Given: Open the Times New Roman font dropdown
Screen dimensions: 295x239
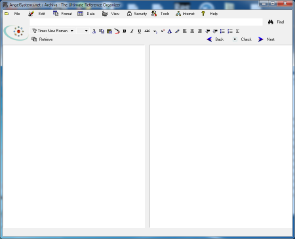Looking at the screenshot, I should coord(52,31).
